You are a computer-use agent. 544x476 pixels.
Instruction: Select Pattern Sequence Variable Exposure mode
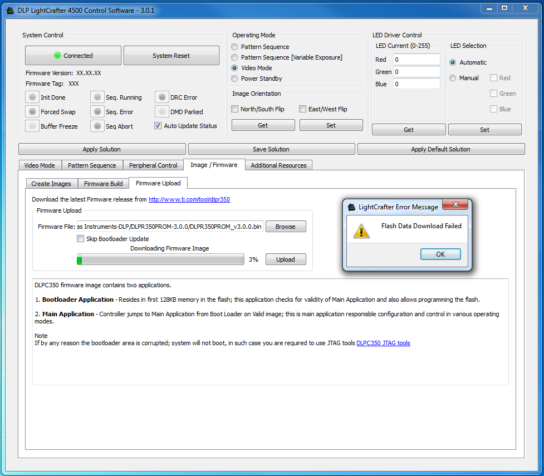234,57
